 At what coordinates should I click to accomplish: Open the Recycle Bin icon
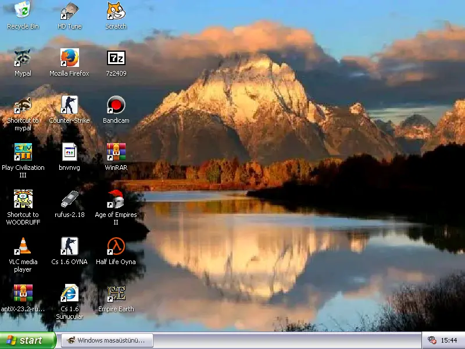(23, 10)
